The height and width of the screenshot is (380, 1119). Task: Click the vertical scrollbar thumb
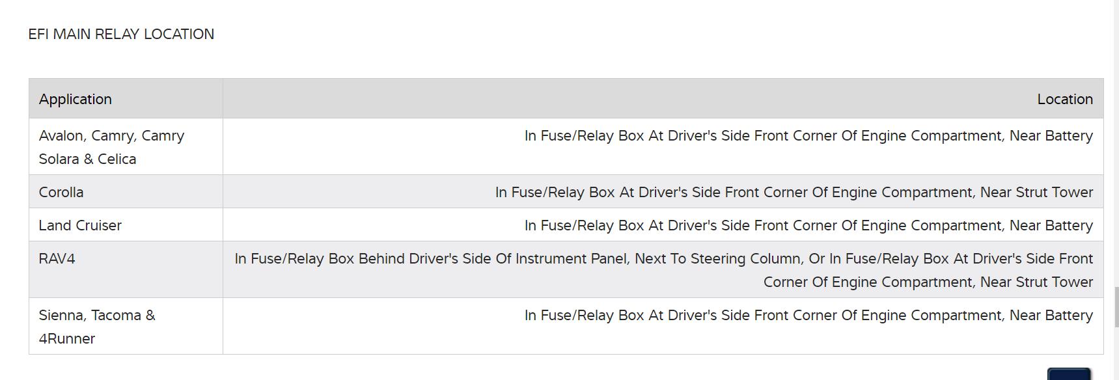(1116, 306)
